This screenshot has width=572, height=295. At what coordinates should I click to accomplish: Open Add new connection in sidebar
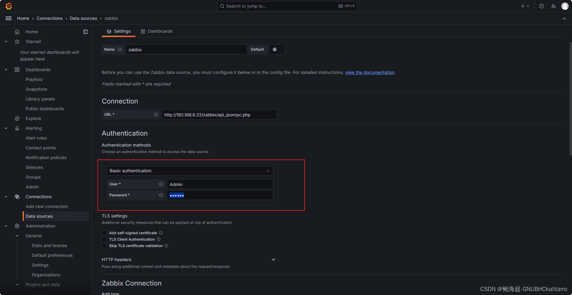tap(47, 206)
